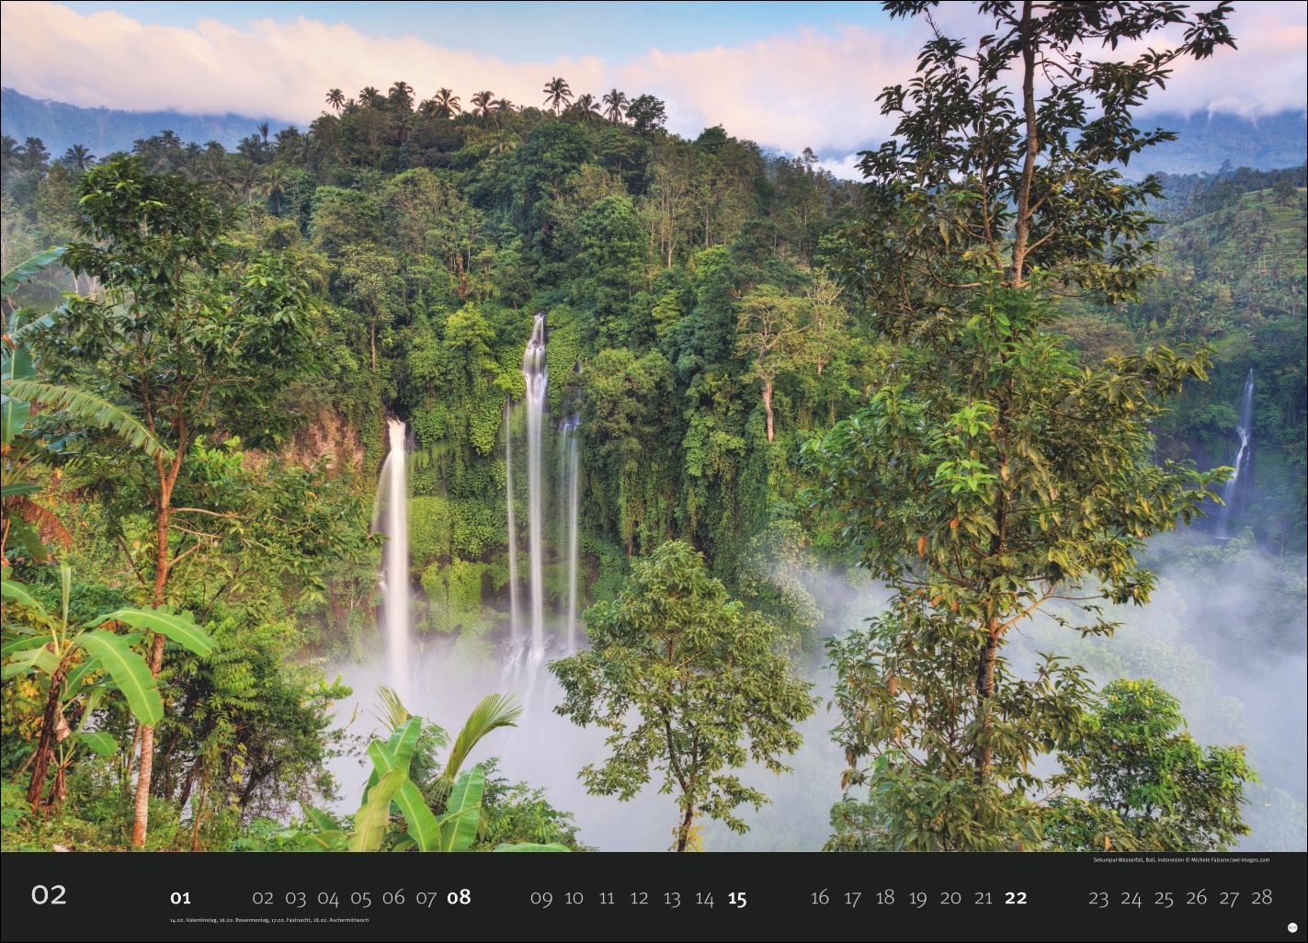
Task: Click the round publisher logo in bottom-right corner
Action: tap(1291, 928)
